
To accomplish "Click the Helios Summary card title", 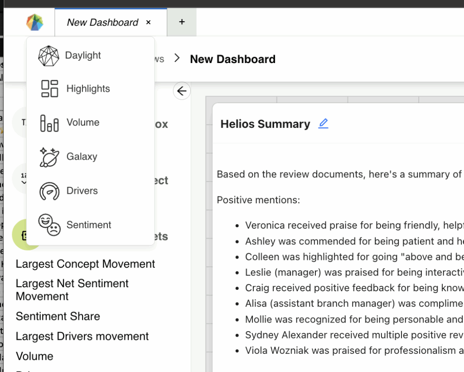I will 265,124.
